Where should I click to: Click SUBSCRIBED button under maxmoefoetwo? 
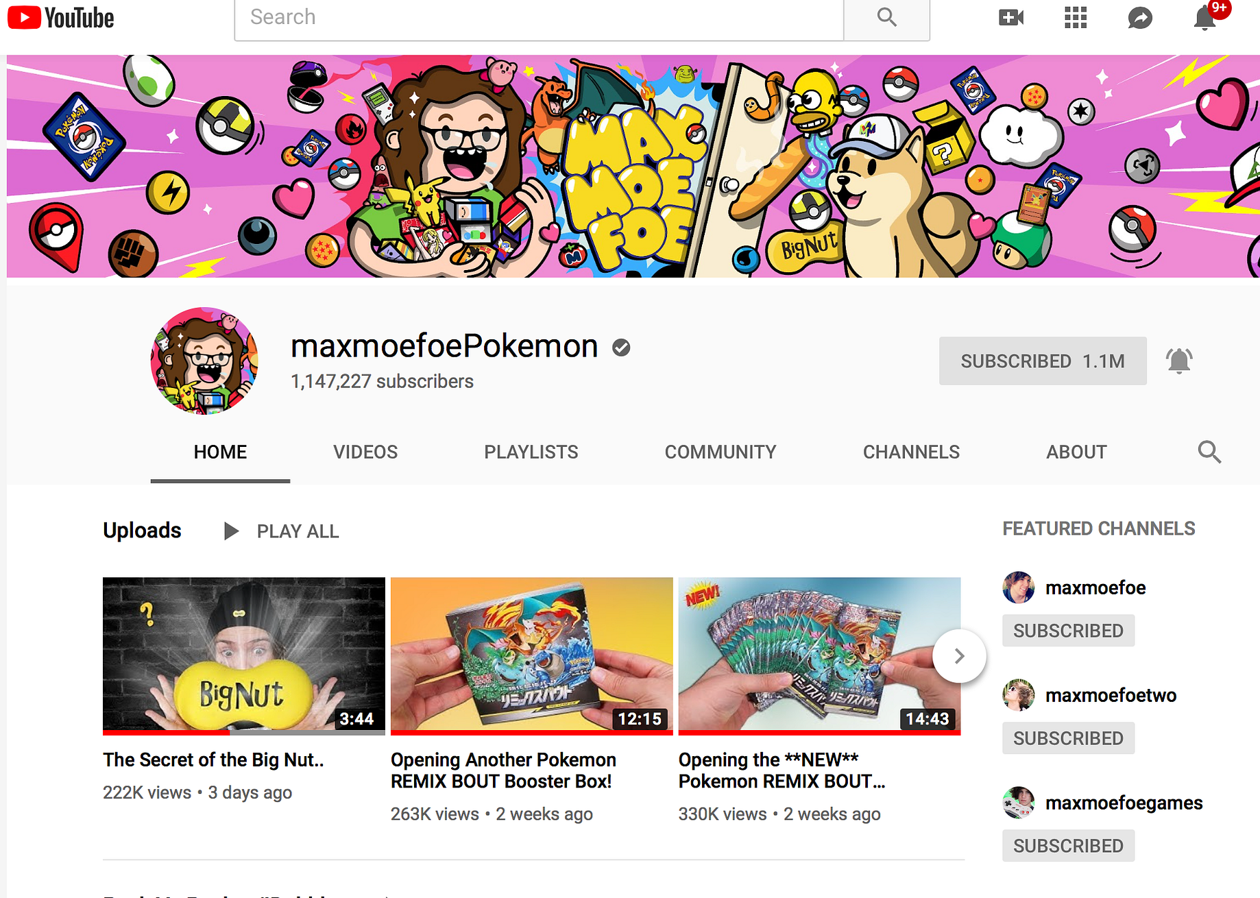(1068, 738)
